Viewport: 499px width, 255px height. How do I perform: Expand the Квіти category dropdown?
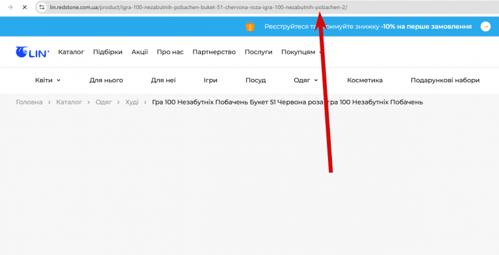click(47, 80)
